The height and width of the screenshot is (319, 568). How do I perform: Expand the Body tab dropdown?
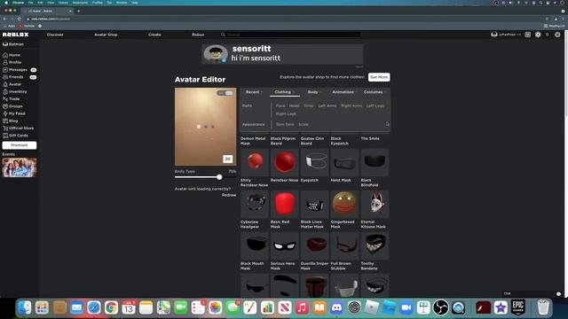coord(314,92)
